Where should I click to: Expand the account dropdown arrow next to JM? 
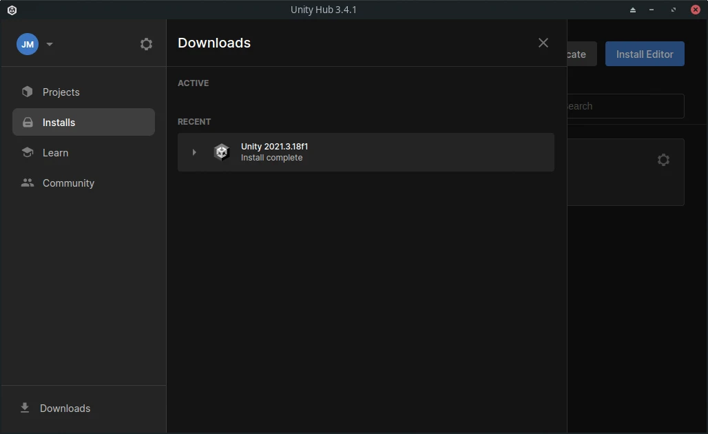tap(50, 44)
